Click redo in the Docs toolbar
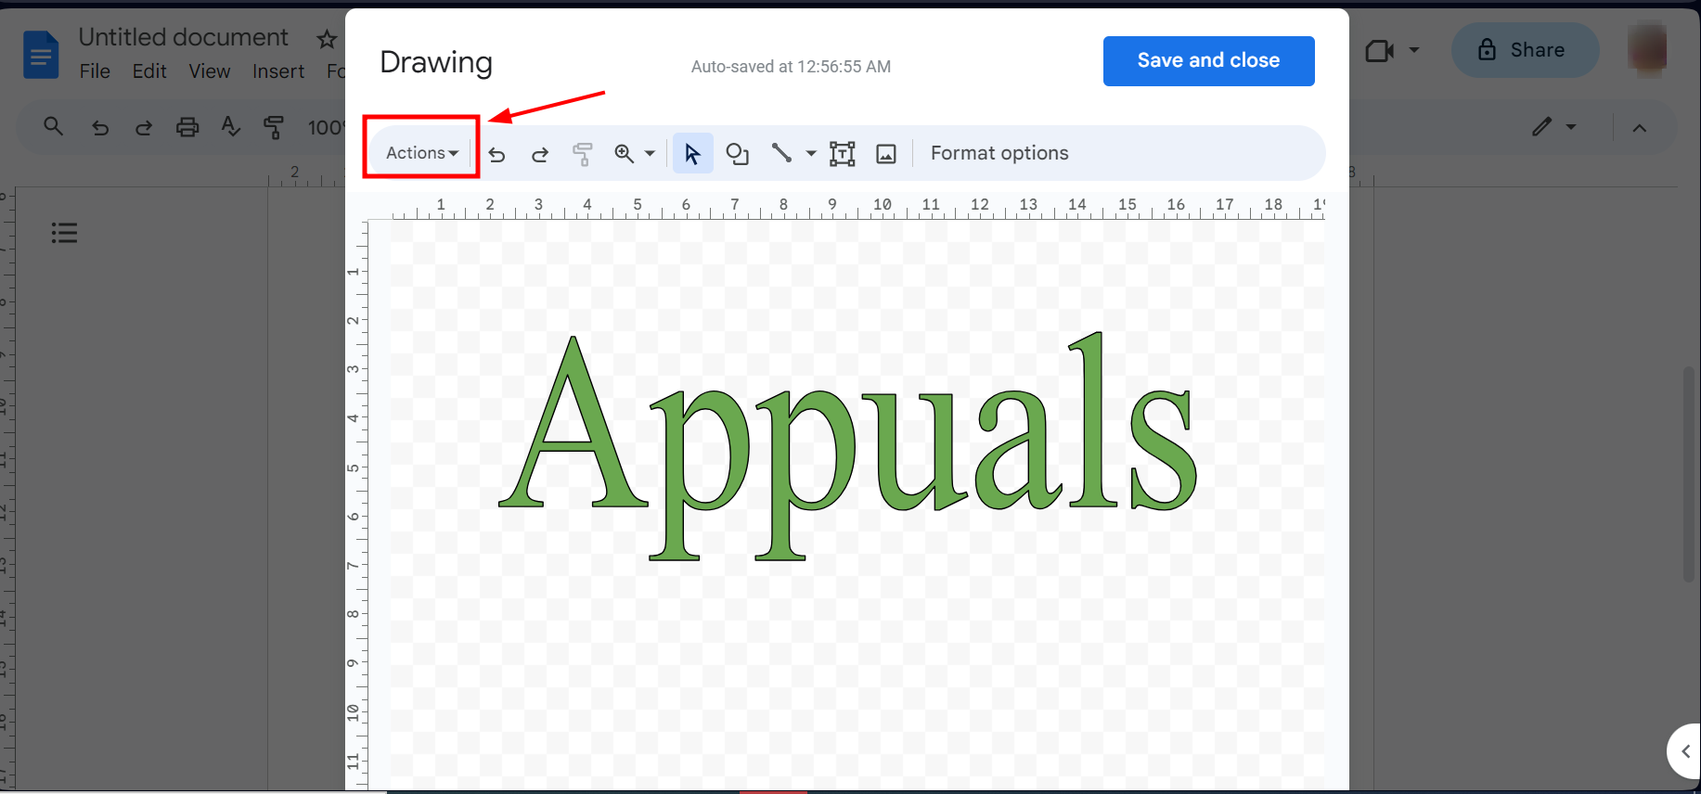The image size is (1701, 794). pos(144,127)
